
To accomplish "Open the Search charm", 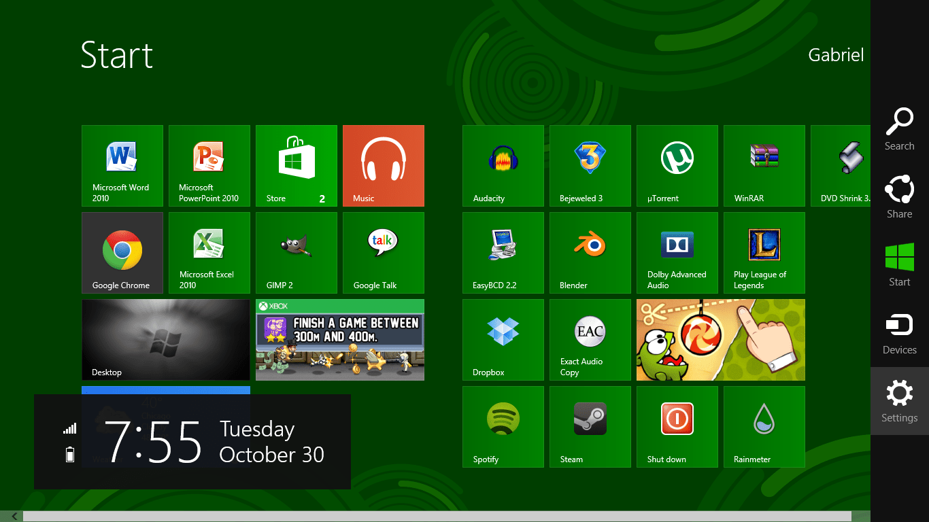I will point(900,129).
